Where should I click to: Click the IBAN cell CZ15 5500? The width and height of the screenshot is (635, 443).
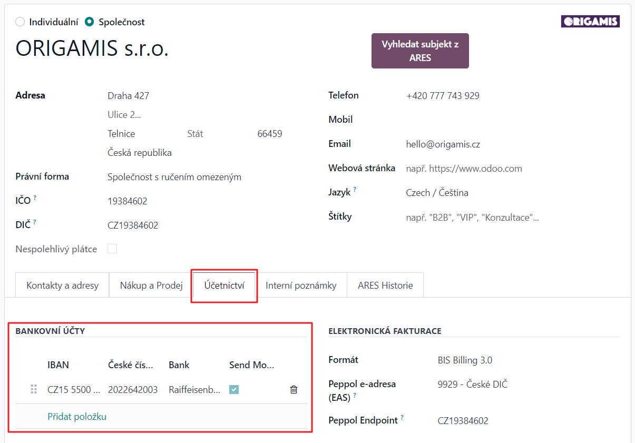[74, 390]
